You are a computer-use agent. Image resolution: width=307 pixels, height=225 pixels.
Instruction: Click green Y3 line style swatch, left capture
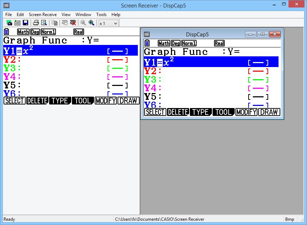(x=118, y=68)
